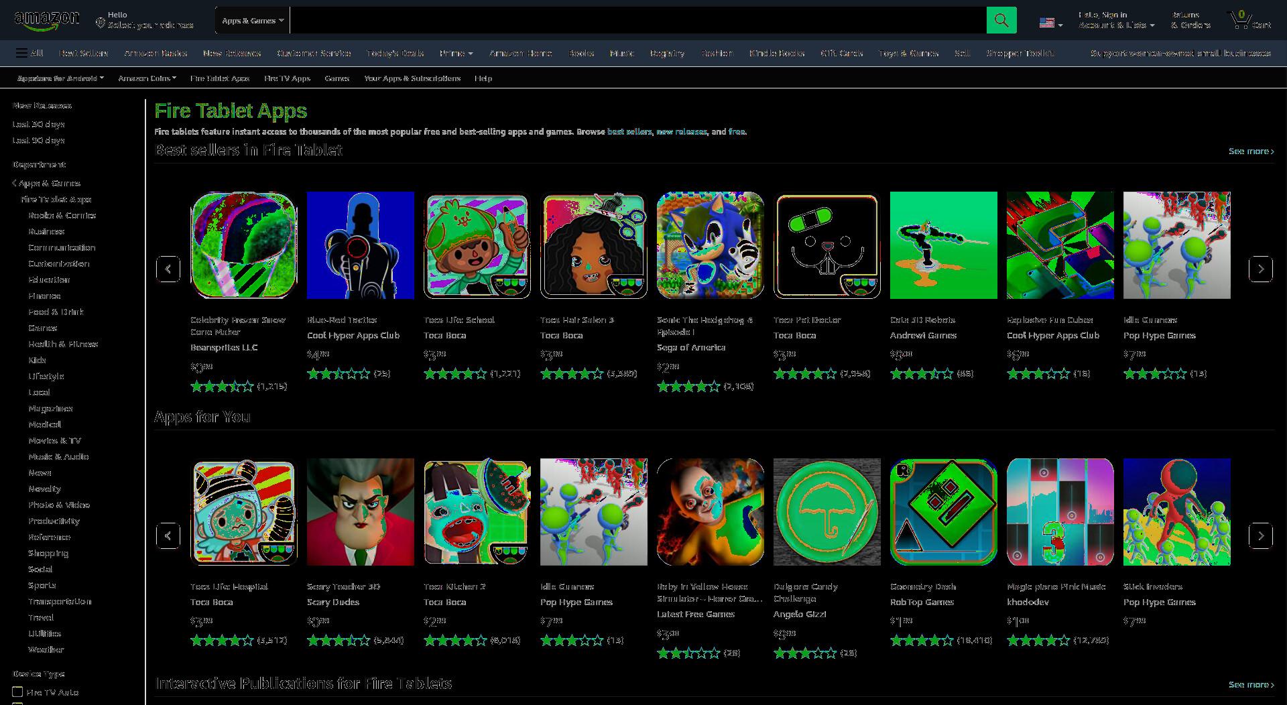The image size is (1287, 705).
Task: Check the Fire TV Auto checkbox
Action: (17, 692)
